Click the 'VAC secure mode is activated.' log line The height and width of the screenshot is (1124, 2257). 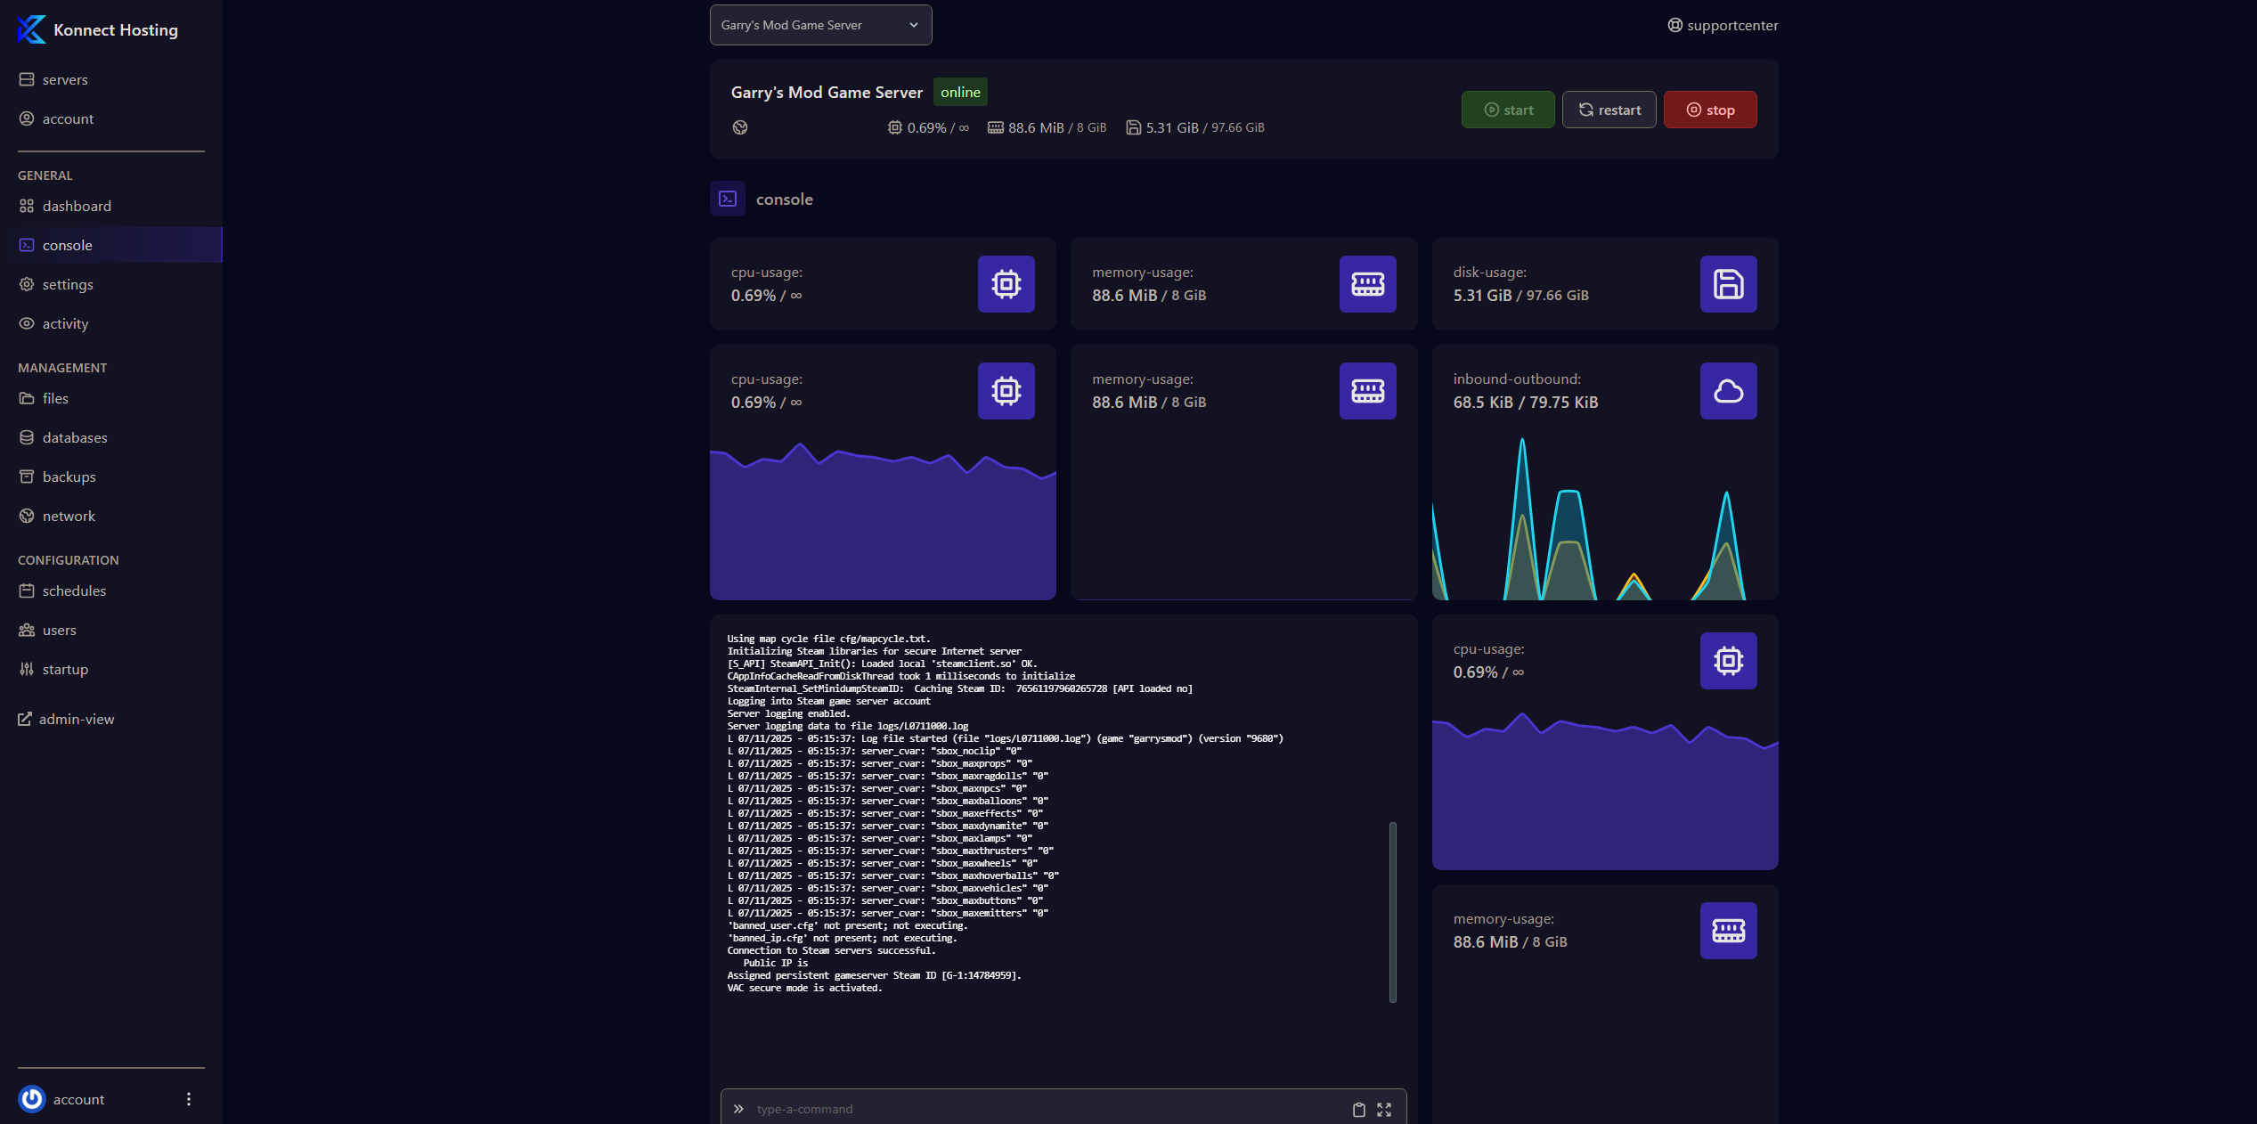tap(804, 988)
